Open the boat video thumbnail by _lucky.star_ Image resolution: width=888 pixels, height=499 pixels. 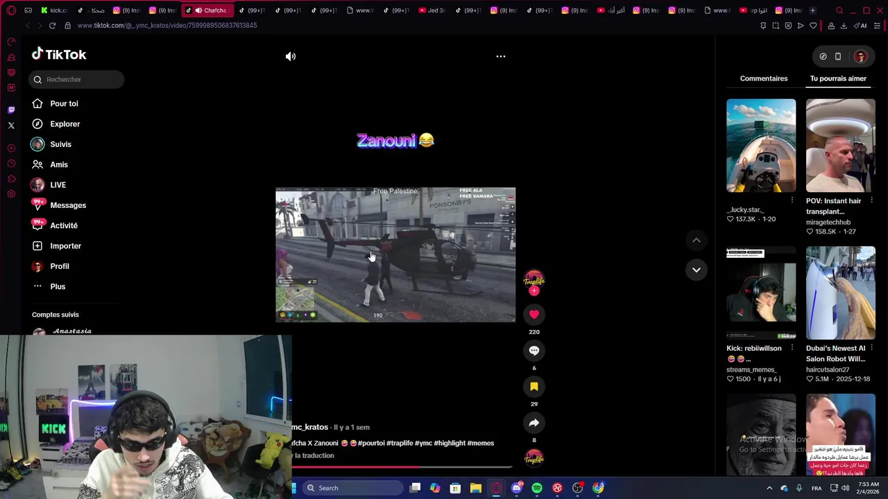coord(761,146)
